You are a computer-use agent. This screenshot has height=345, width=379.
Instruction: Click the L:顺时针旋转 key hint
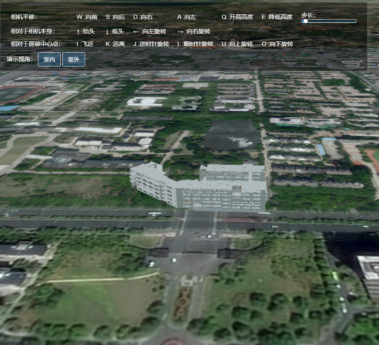click(195, 44)
